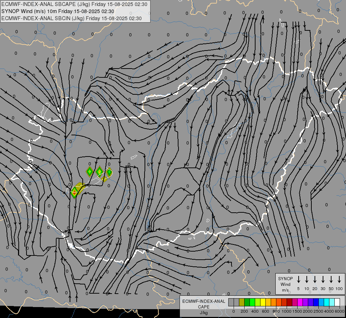346x318 pixels.
Task: Click 'ECMWF-INDEX-ANAL' in the CAPE legend
Action: coord(204,301)
